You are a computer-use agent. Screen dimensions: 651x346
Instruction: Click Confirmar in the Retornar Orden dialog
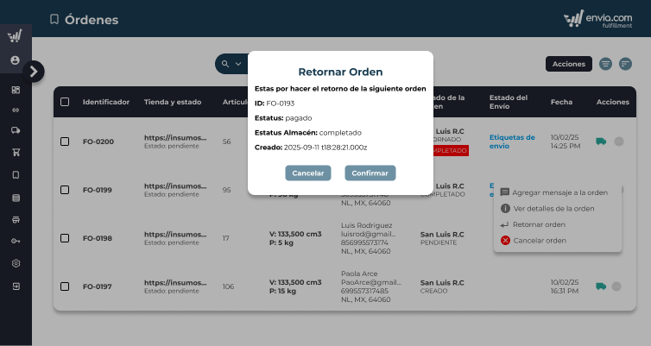[x=370, y=173]
